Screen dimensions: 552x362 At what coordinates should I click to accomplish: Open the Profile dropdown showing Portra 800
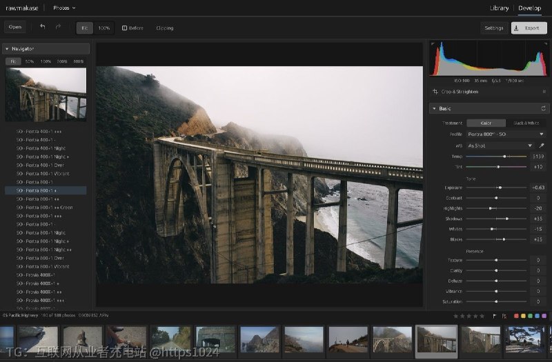[x=506, y=134]
